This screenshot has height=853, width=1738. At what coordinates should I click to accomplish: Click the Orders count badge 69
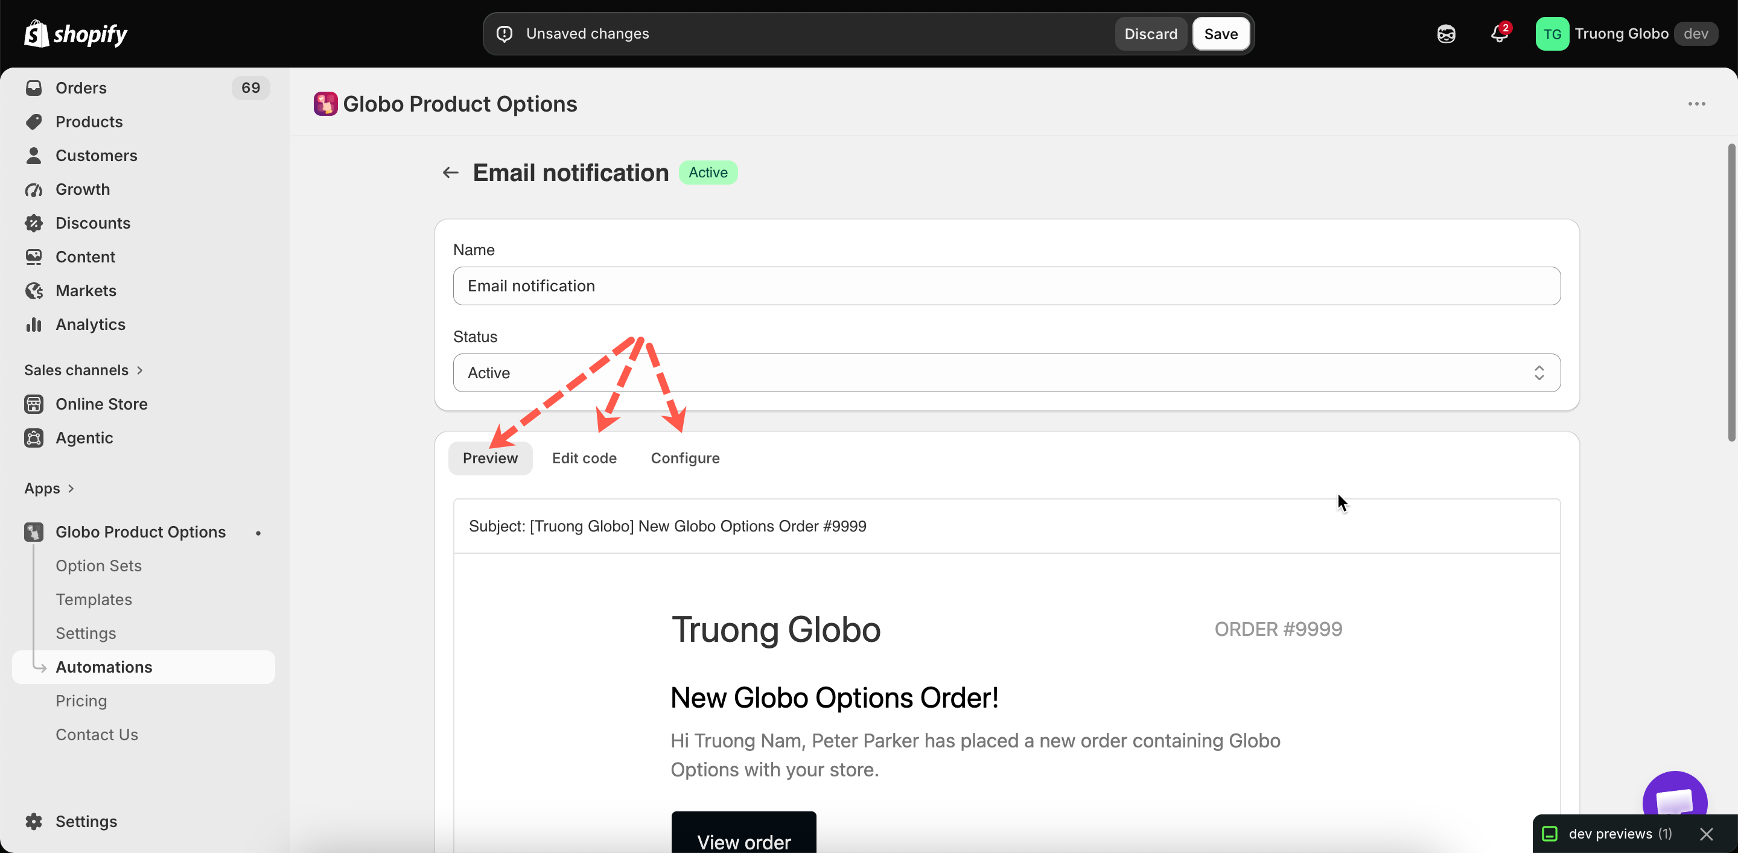pos(250,87)
